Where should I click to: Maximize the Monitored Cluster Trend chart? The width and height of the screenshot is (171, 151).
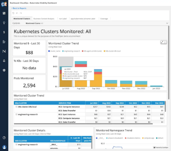162,42
